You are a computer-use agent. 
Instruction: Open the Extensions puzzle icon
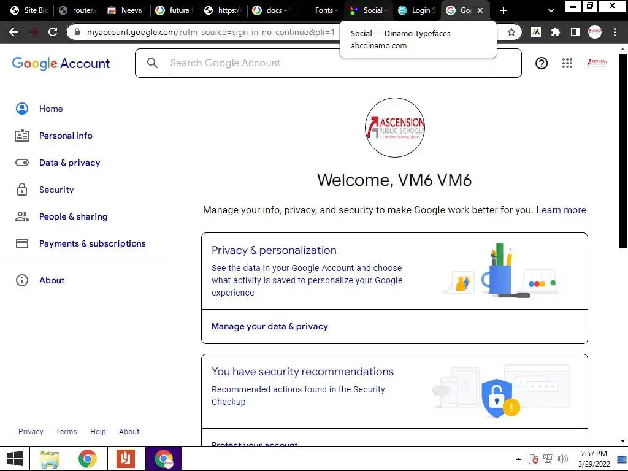[x=555, y=32]
